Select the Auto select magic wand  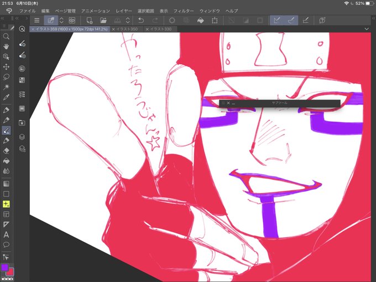pos(6,87)
